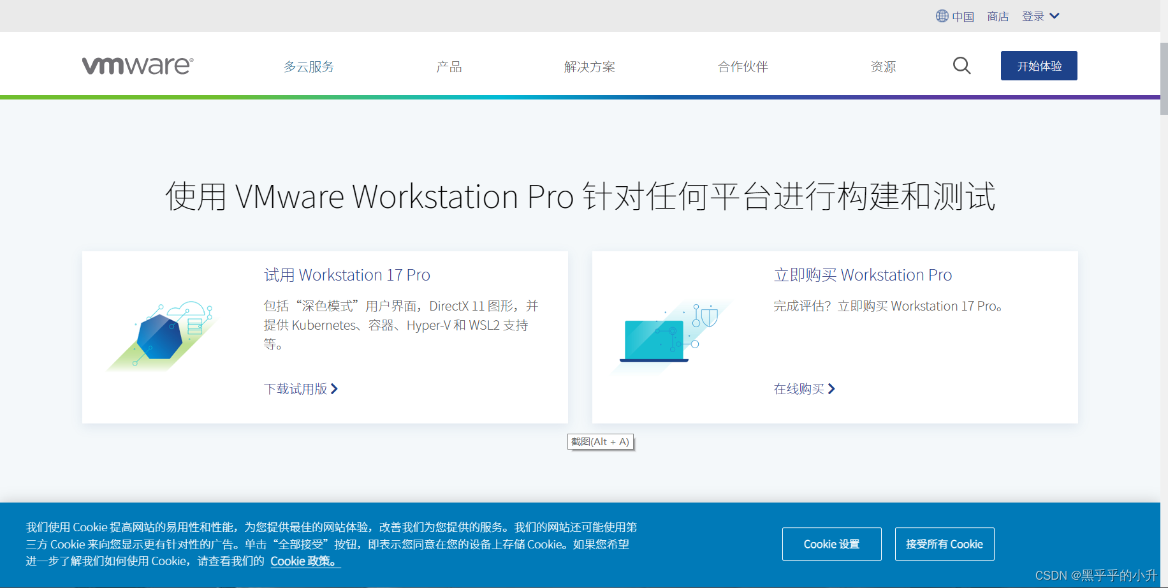Open the Cookie 政策 link
Screen dimensions: 1168x588
tap(305, 561)
